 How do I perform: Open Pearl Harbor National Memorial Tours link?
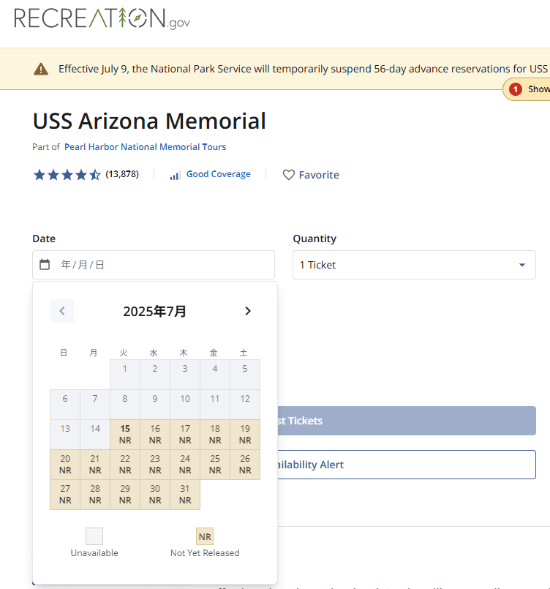coord(146,147)
